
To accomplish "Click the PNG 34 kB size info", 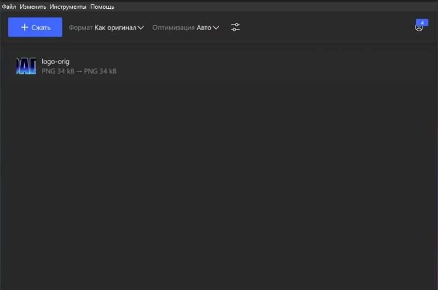I will [x=79, y=71].
